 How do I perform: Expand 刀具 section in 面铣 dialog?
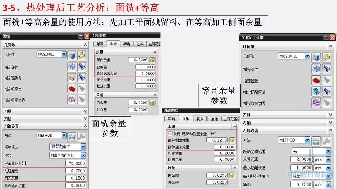(85, 111)
